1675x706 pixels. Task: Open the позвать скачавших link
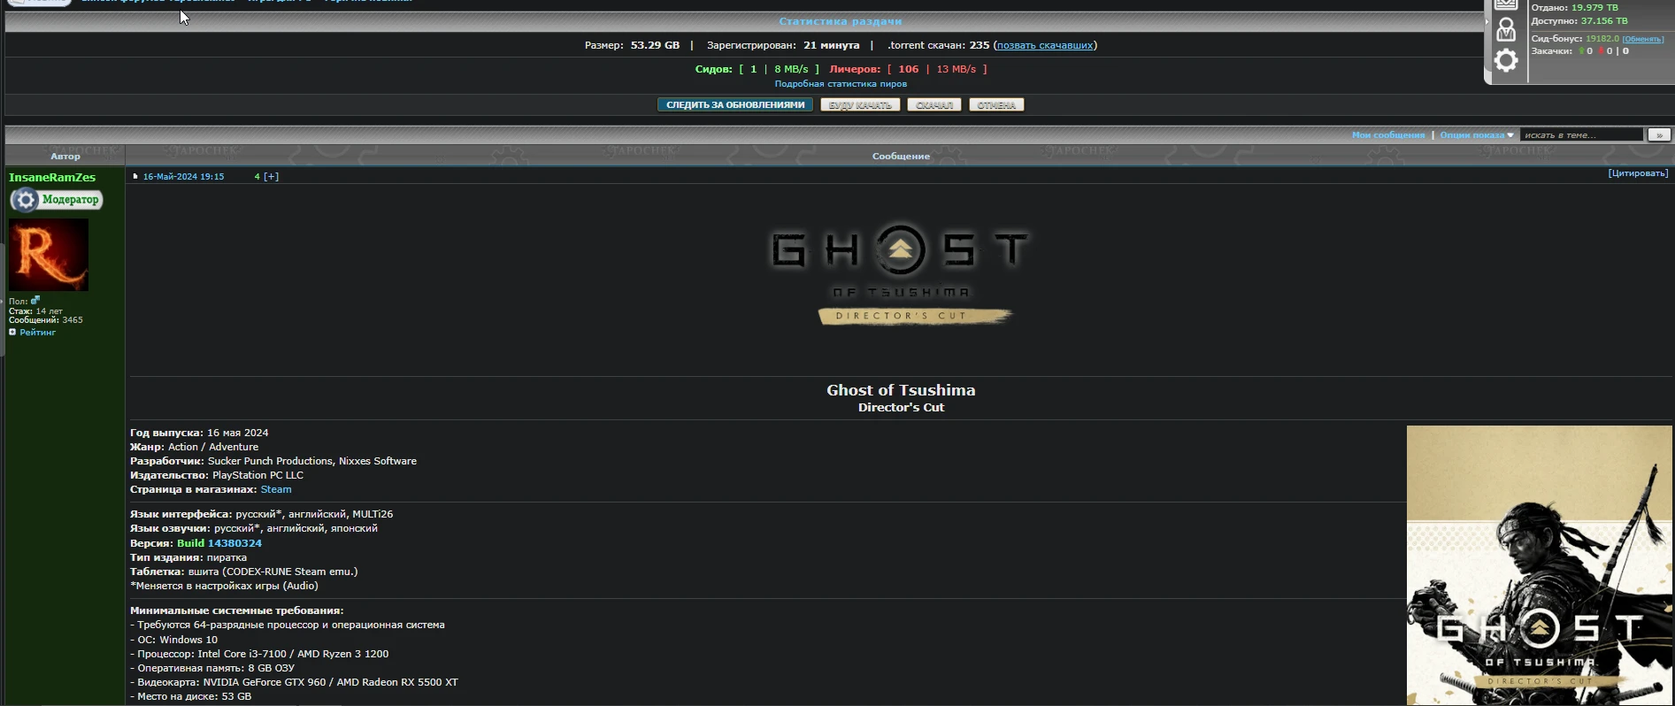point(1045,45)
